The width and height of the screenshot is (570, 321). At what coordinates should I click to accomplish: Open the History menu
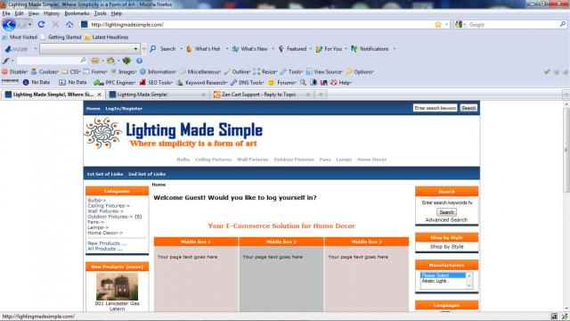(x=52, y=13)
